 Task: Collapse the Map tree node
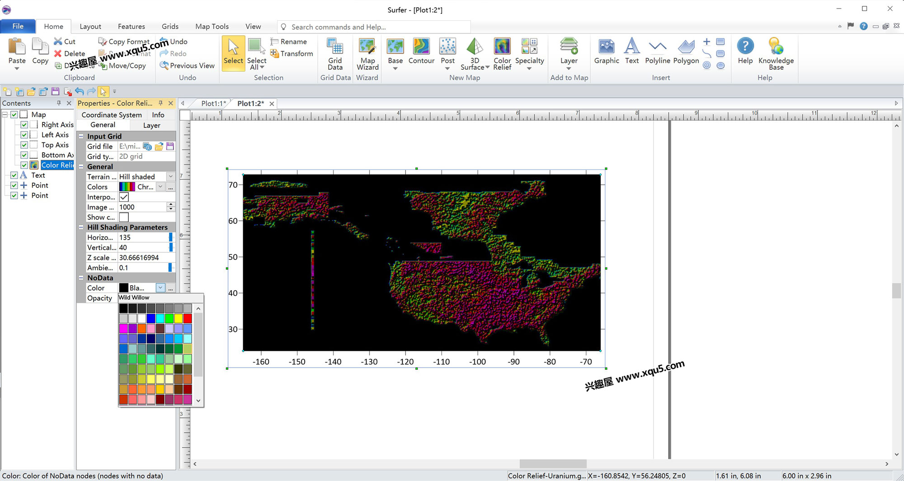click(x=5, y=115)
